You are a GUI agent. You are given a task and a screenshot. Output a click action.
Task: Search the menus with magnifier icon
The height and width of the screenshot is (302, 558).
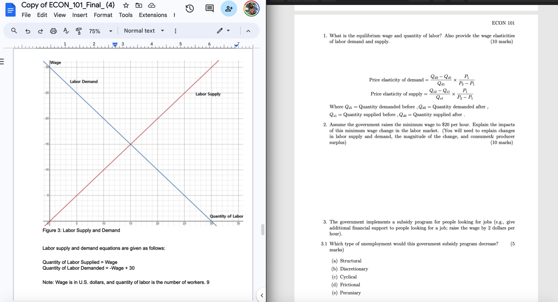tap(14, 31)
